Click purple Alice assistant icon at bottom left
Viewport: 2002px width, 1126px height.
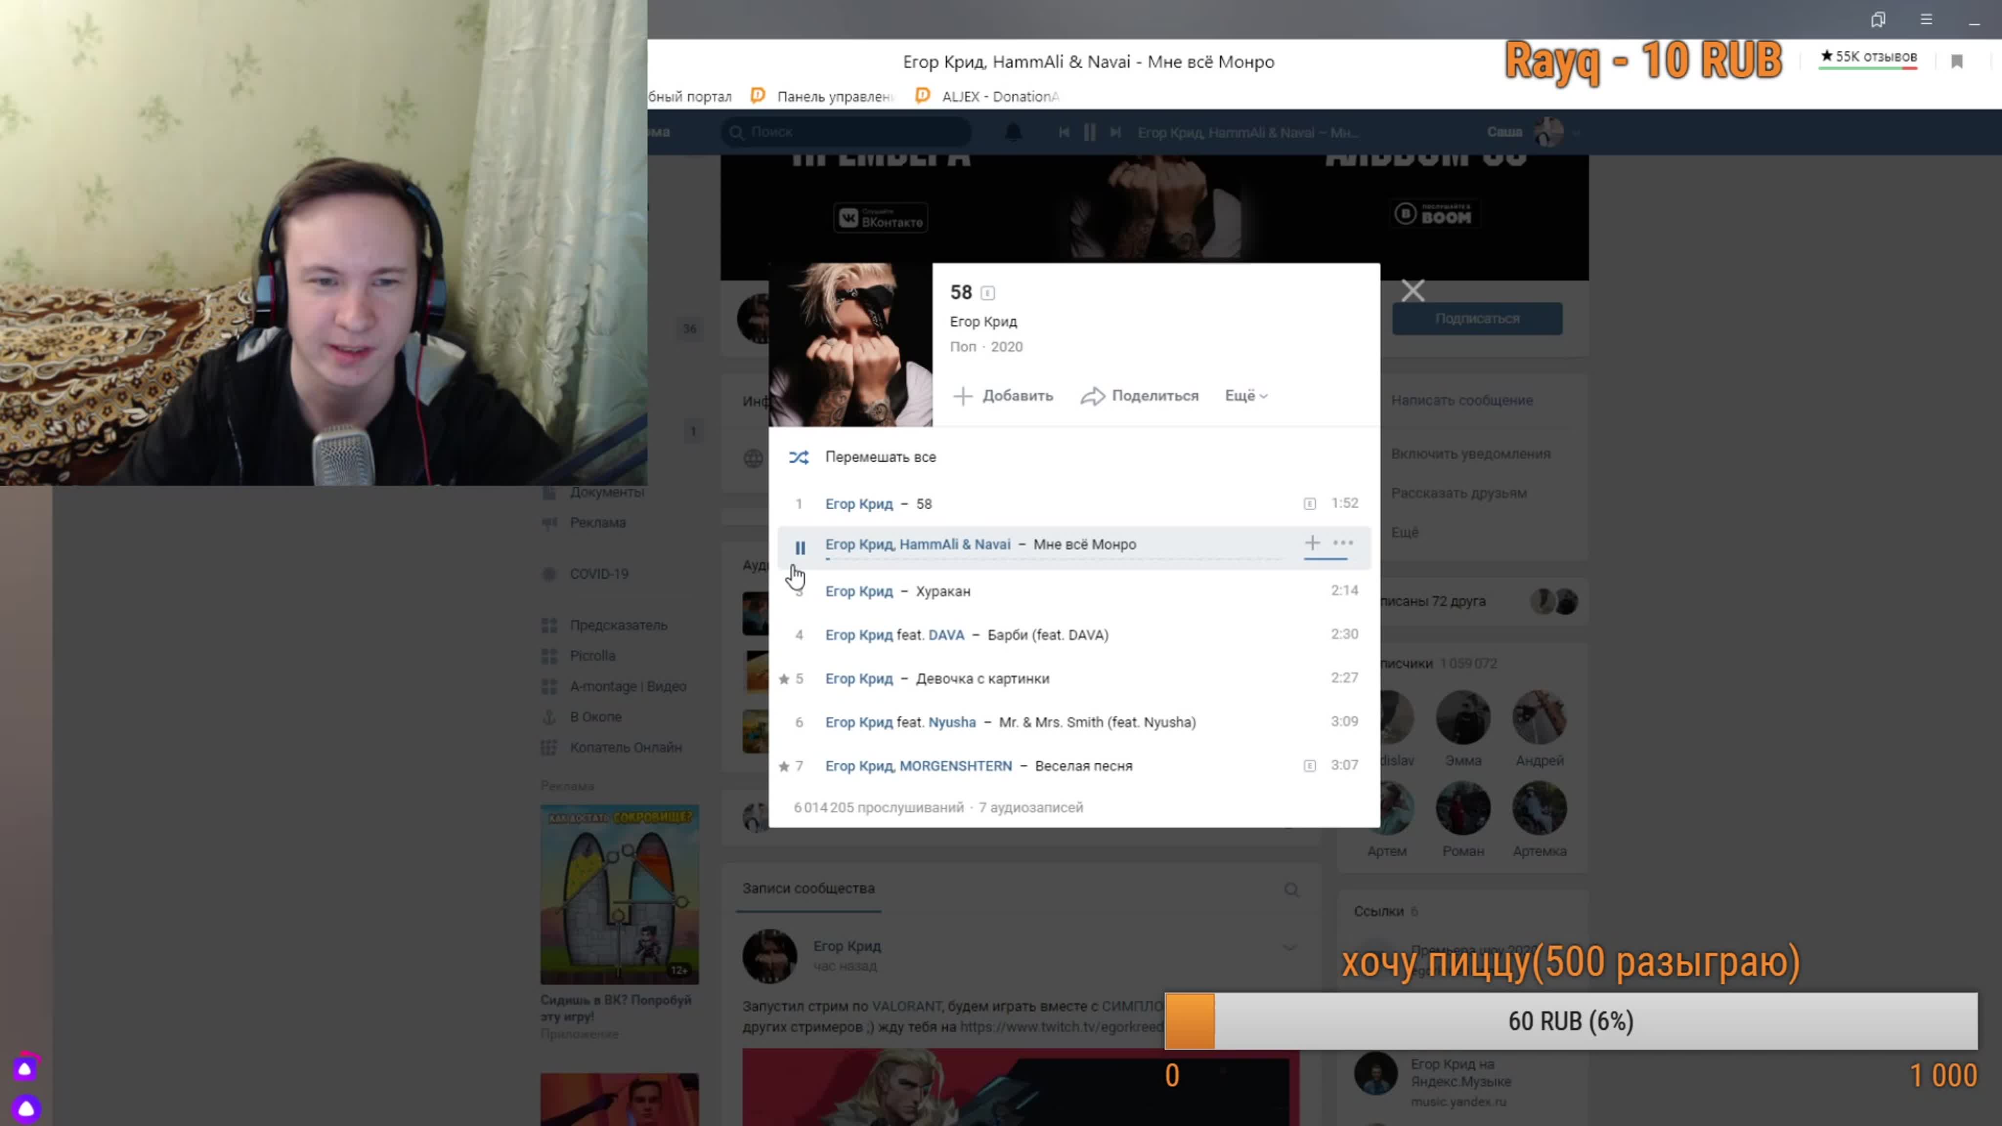25,1108
